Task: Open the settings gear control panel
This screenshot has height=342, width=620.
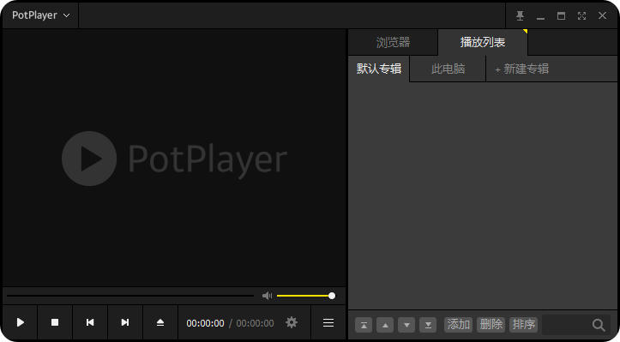Action: tap(292, 322)
